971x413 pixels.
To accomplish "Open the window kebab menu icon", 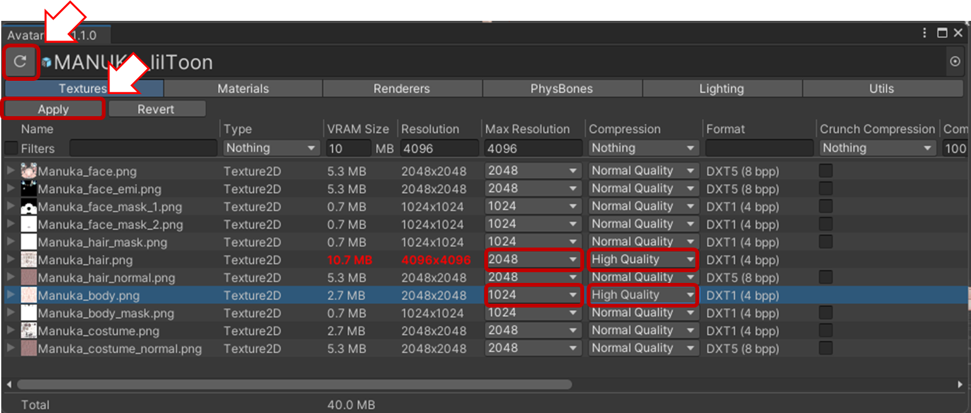I will pos(925,33).
